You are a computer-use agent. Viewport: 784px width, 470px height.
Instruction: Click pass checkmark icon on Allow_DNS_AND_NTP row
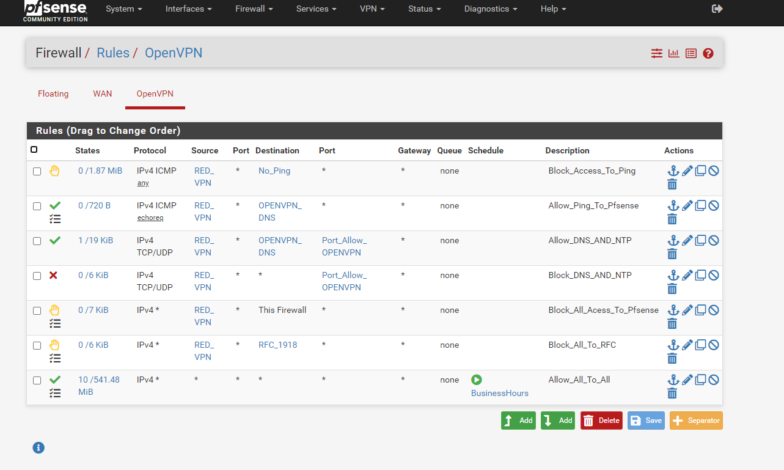[x=55, y=240]
